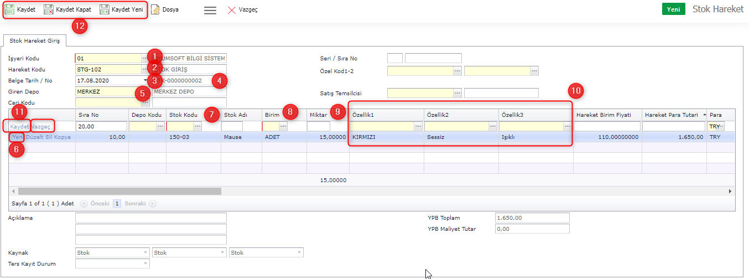749x279 pixels.
Task: Click the Hareket Birim Fiyati column header
Action: tap(607, 115)
